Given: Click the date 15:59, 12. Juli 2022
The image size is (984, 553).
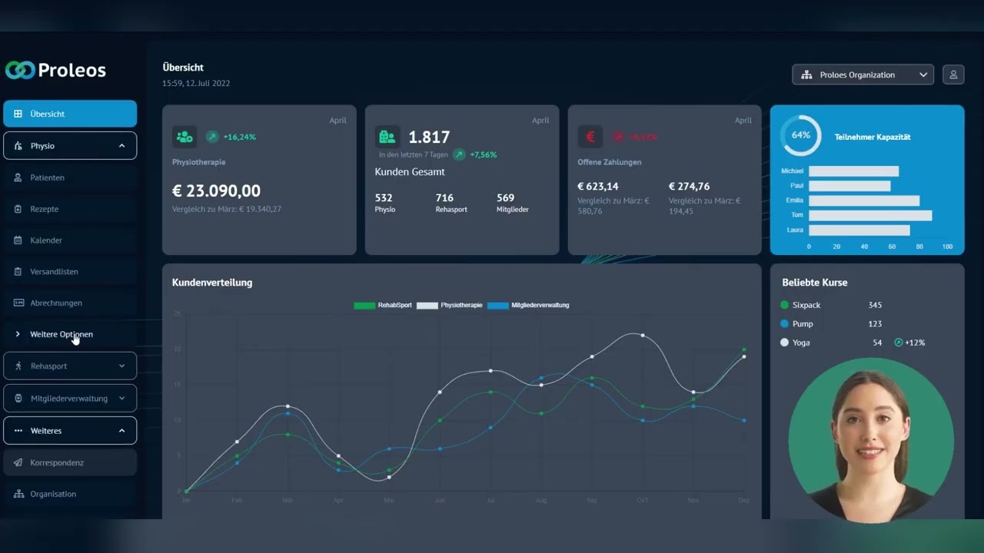Looking at the screenshot, I should click(196, 83).
